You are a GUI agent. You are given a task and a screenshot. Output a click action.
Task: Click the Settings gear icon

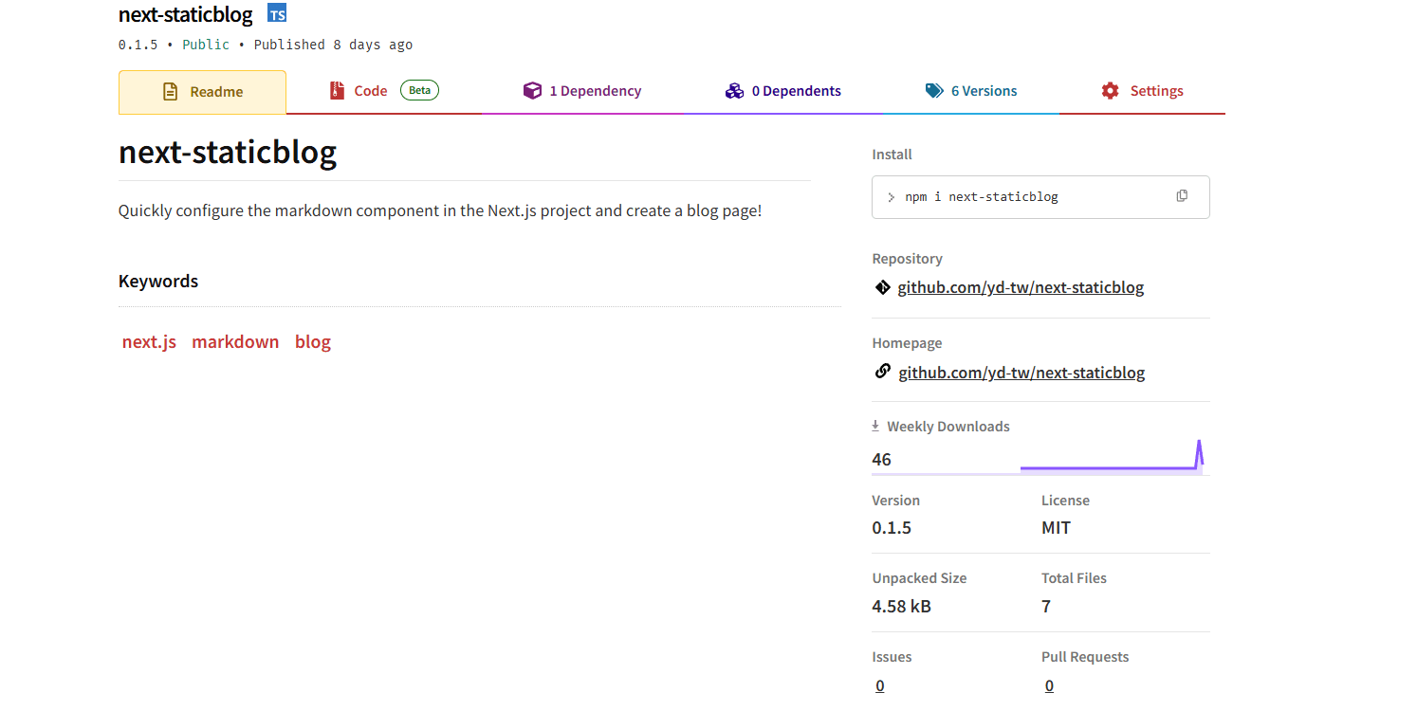pos(1110,91)
